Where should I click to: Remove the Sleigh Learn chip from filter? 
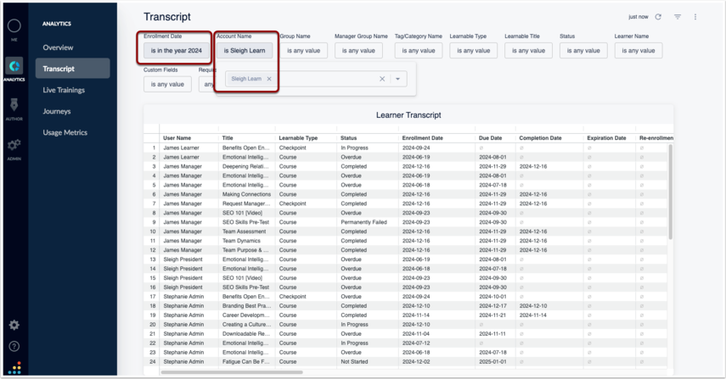click(x=269, y=79)
